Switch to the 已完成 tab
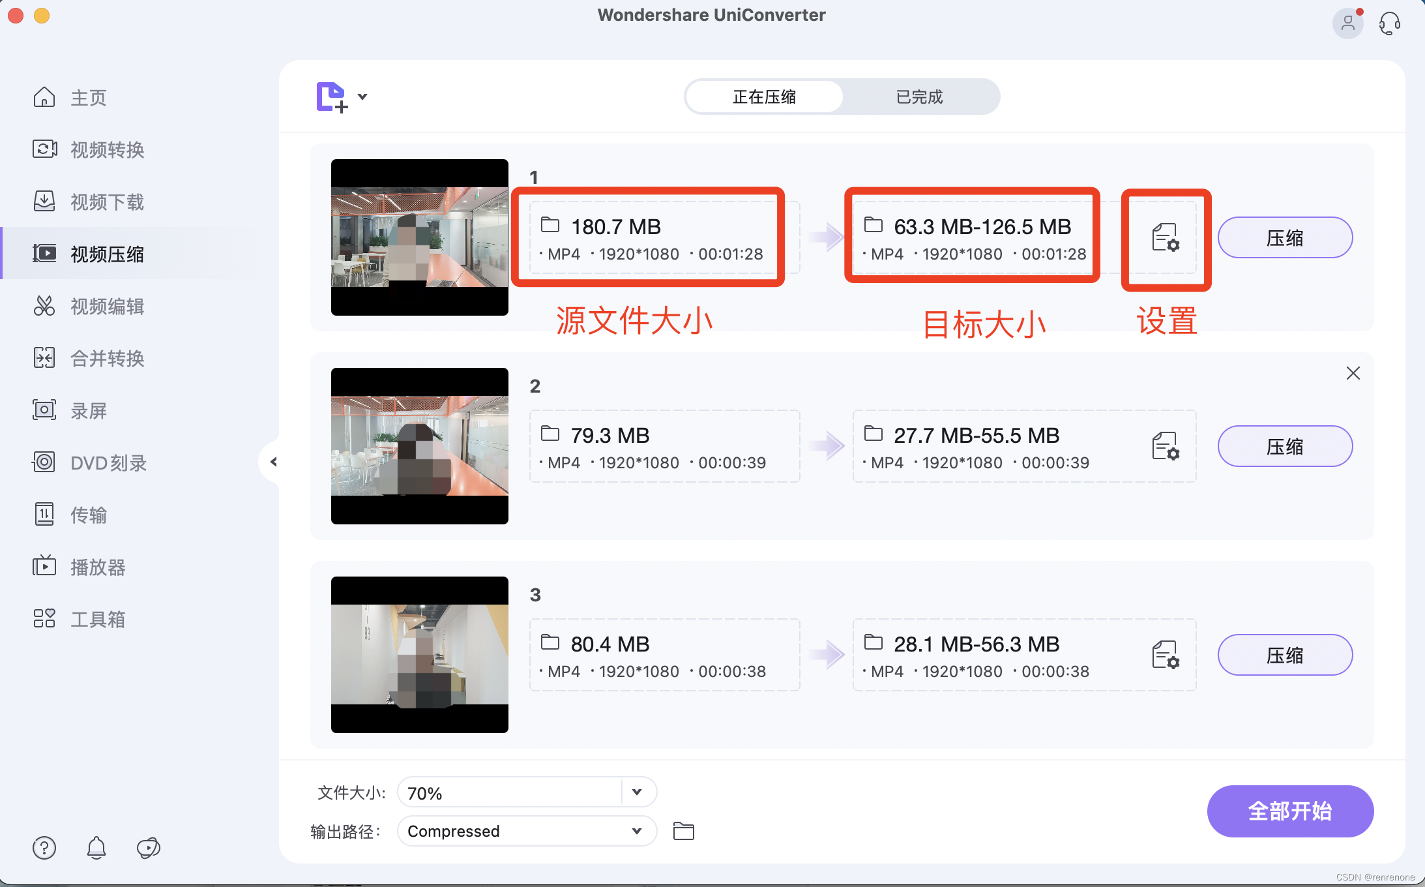The image size is (1425, 887). pyautogui.click(x=919, y=97)
